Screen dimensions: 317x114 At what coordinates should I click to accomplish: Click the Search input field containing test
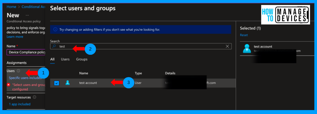coord(141,46)
